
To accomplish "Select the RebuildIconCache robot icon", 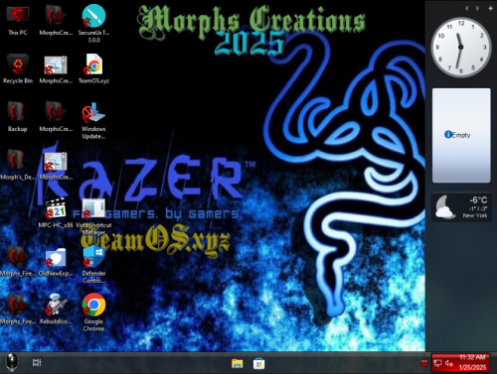I will (56, 310).
